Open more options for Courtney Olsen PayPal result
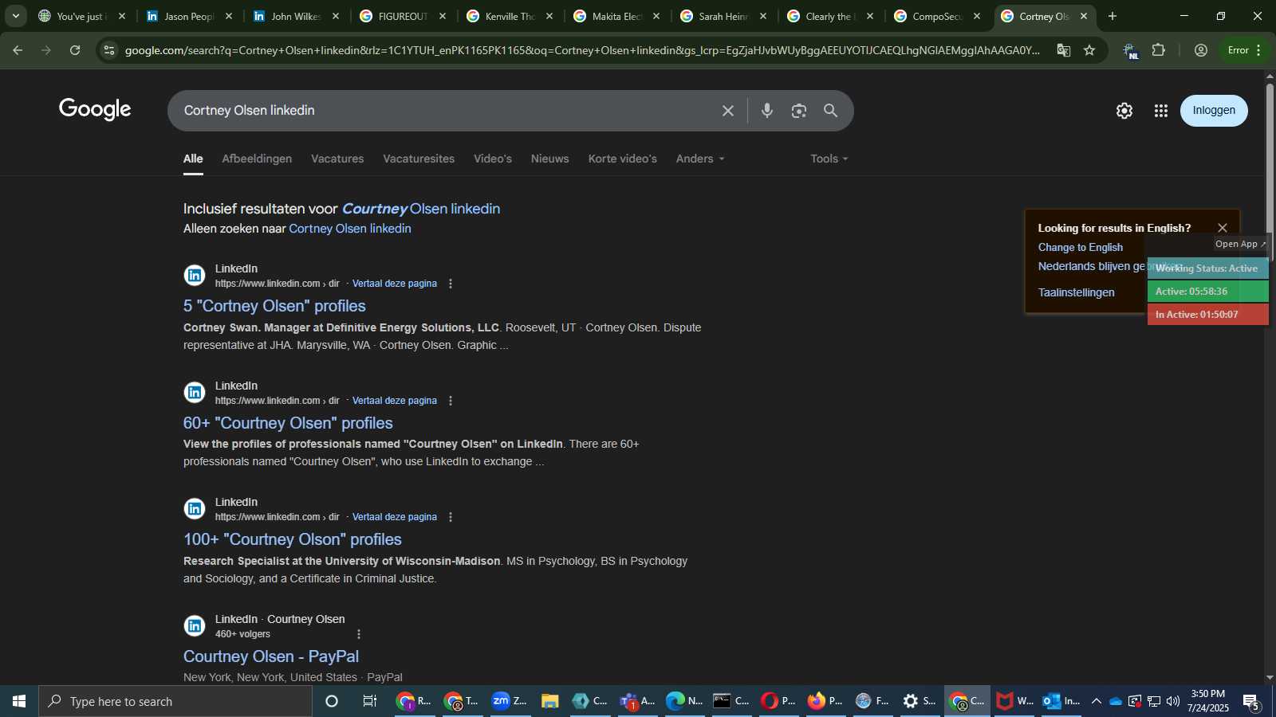1276x717 pixels. pyautogui.click(x=359, y=634)
